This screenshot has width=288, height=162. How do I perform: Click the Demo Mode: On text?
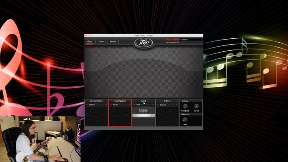pyautogui.click(x=172, y=42)
